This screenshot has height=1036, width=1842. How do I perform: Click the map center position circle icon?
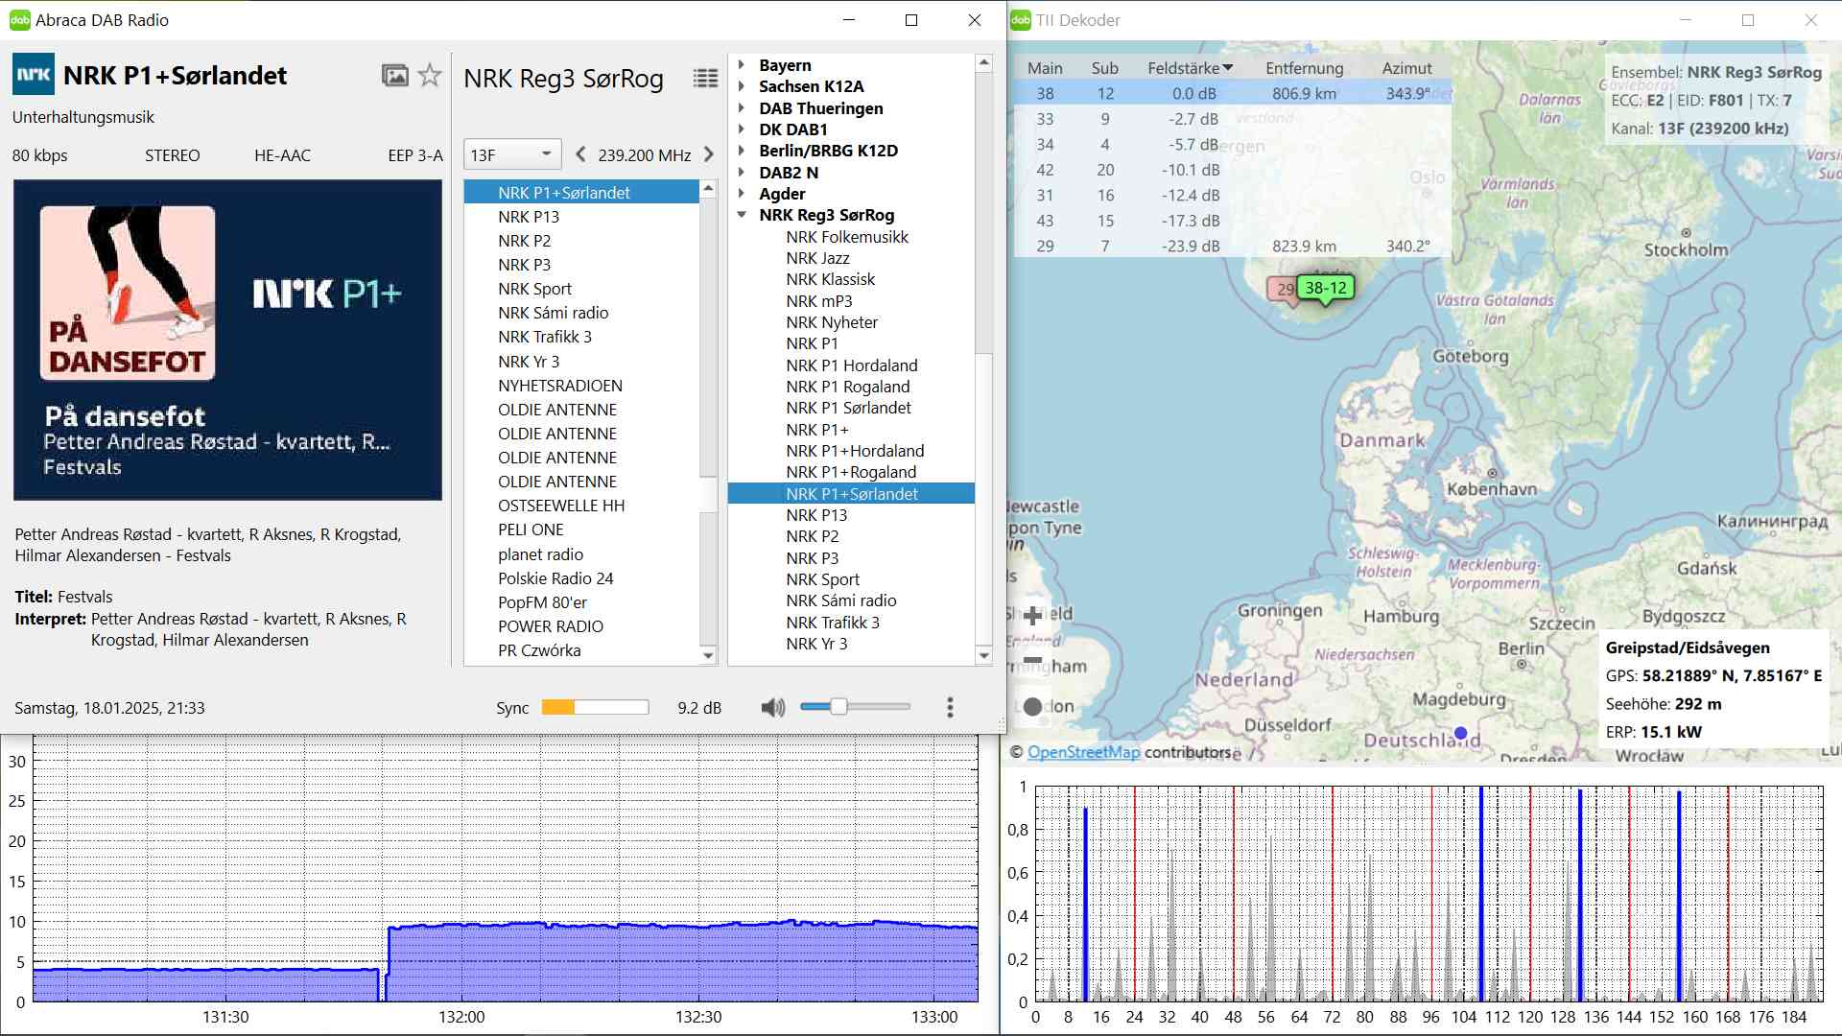coord(1033,707)
